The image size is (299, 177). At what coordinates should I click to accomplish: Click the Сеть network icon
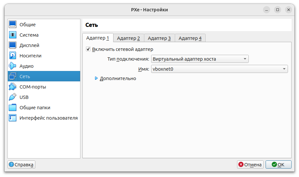point(13,77)
